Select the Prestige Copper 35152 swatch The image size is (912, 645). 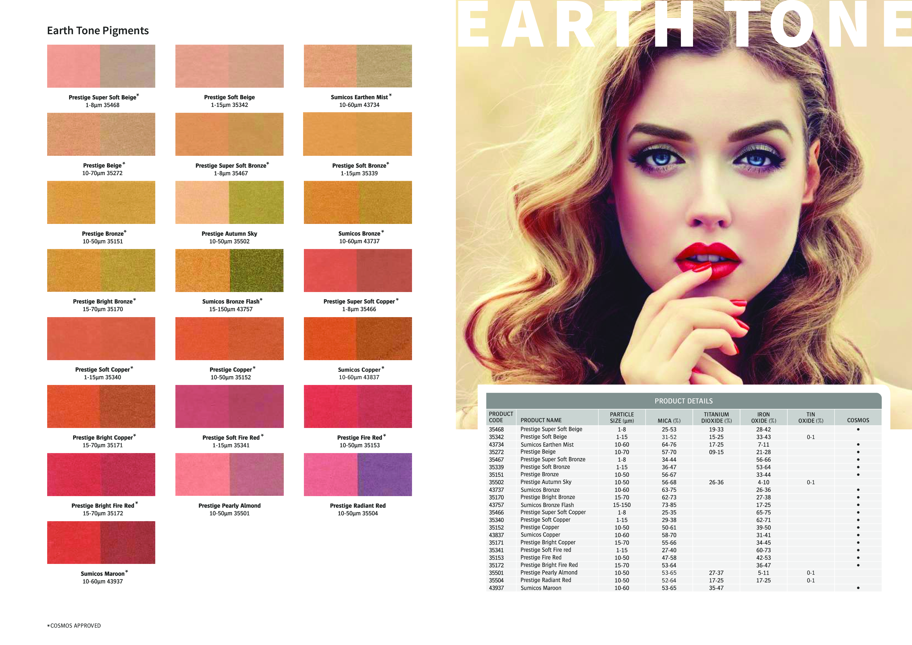(230, 338)
